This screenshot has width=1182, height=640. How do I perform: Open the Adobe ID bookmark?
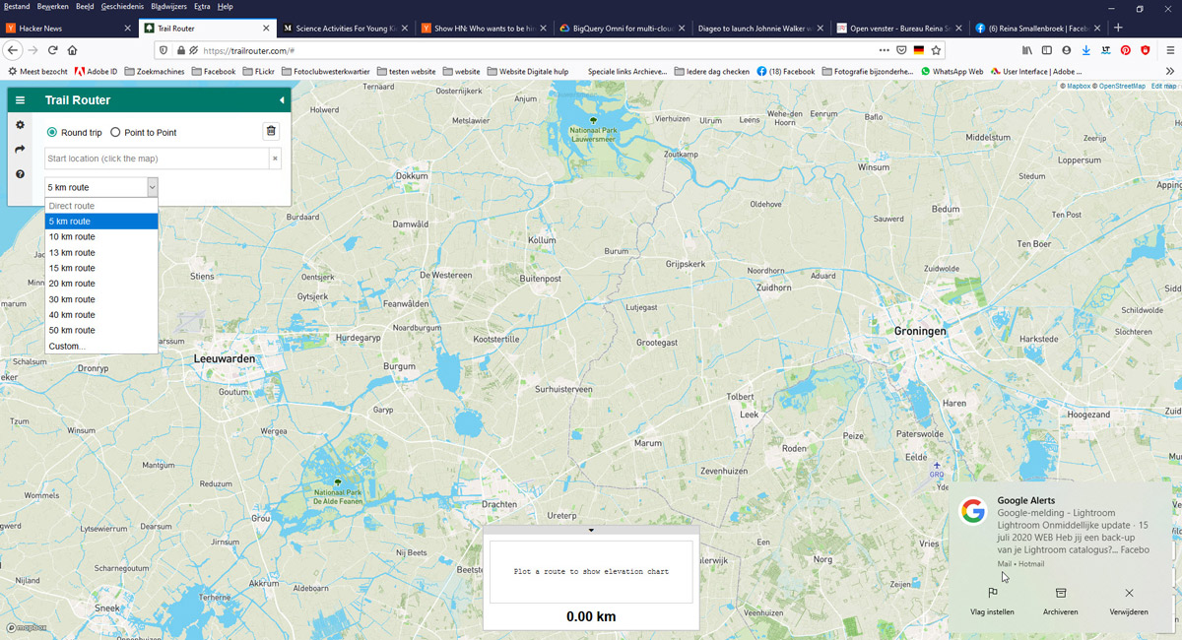tap(96, 72)
